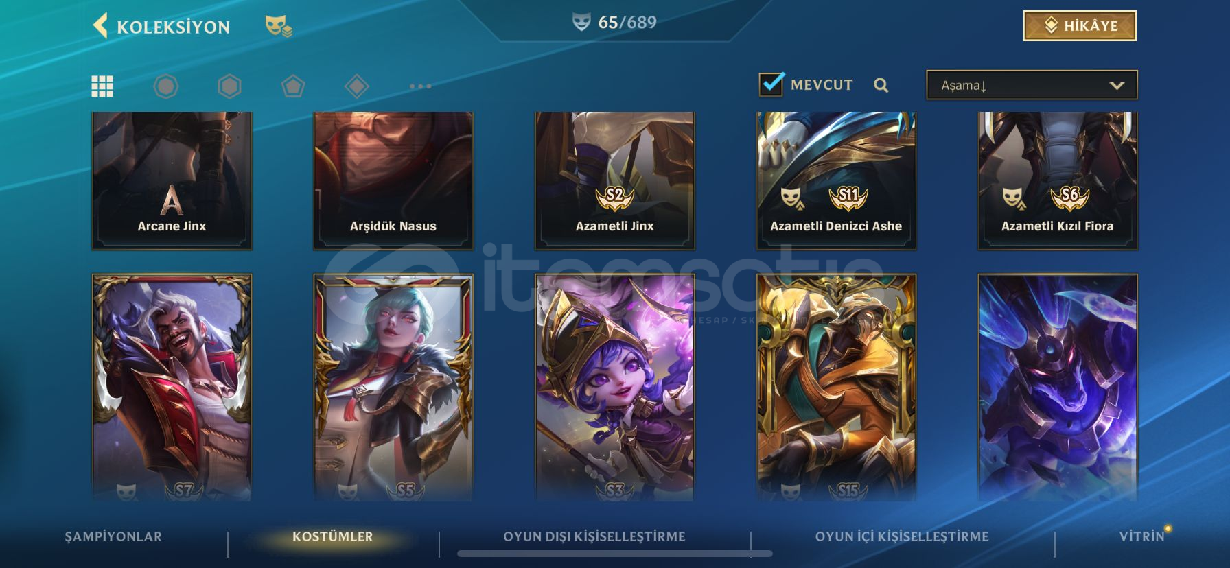Viewport: 1230px width, 568px height.
Task: Go back using the Koleksiyon arrow
Action: click(x=101, y=26)
